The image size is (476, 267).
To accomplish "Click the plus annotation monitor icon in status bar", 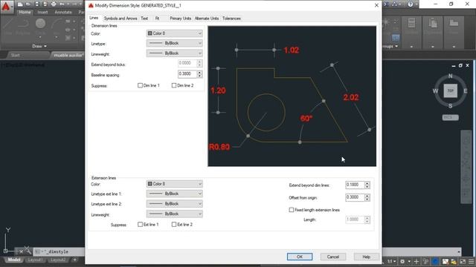I will click(416, 261).
